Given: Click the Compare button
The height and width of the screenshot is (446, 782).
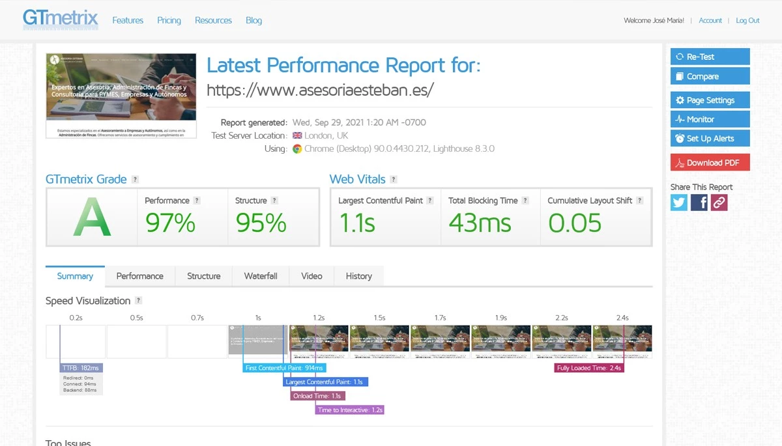Looking at the screenshot, I should coord(710,76).
